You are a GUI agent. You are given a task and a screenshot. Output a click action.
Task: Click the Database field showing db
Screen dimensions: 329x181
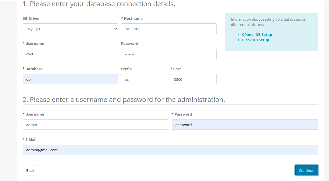(70, 79)
